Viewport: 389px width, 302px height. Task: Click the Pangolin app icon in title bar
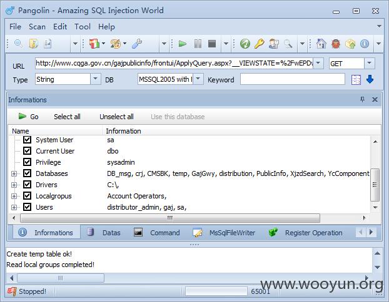[x=10, y=11]
